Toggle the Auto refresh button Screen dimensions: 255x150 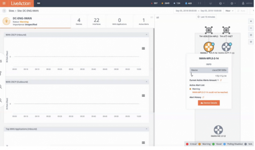(x=241, y=11)
